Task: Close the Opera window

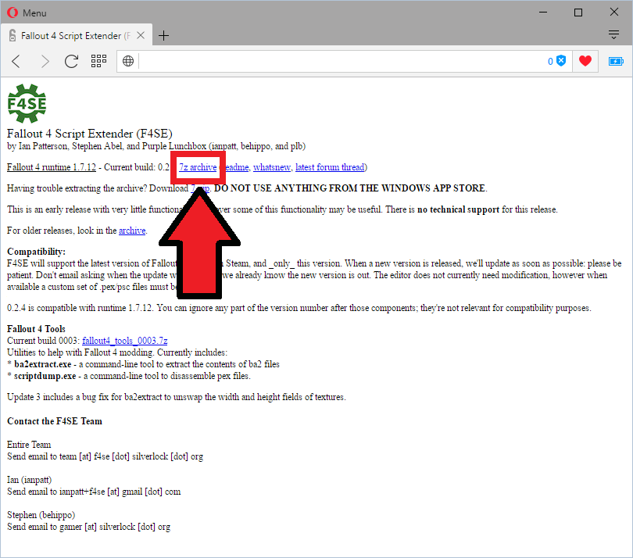Action: coord(614,12)
